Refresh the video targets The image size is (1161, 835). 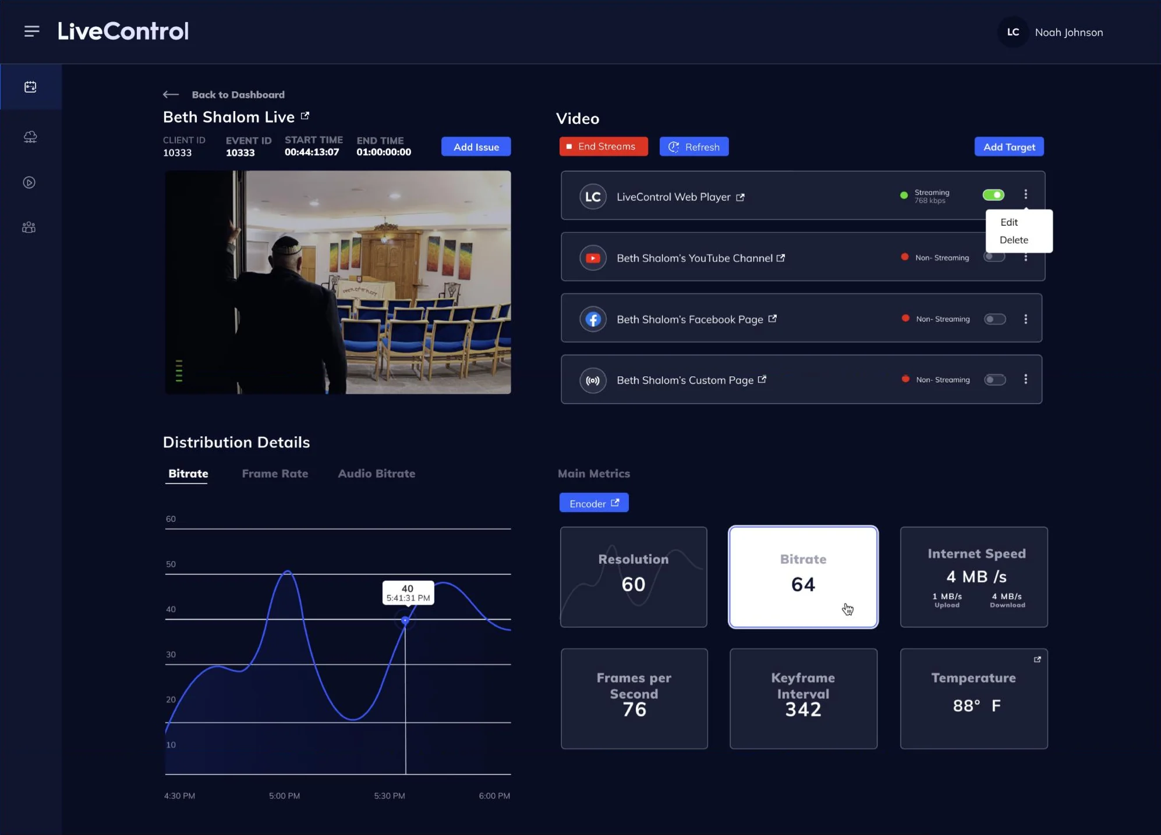pos(694,147)
